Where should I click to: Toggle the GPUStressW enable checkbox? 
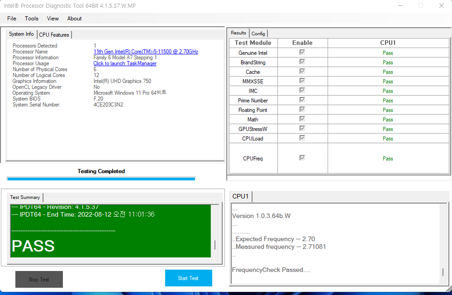pyautogui.click(x=302, y=128)
